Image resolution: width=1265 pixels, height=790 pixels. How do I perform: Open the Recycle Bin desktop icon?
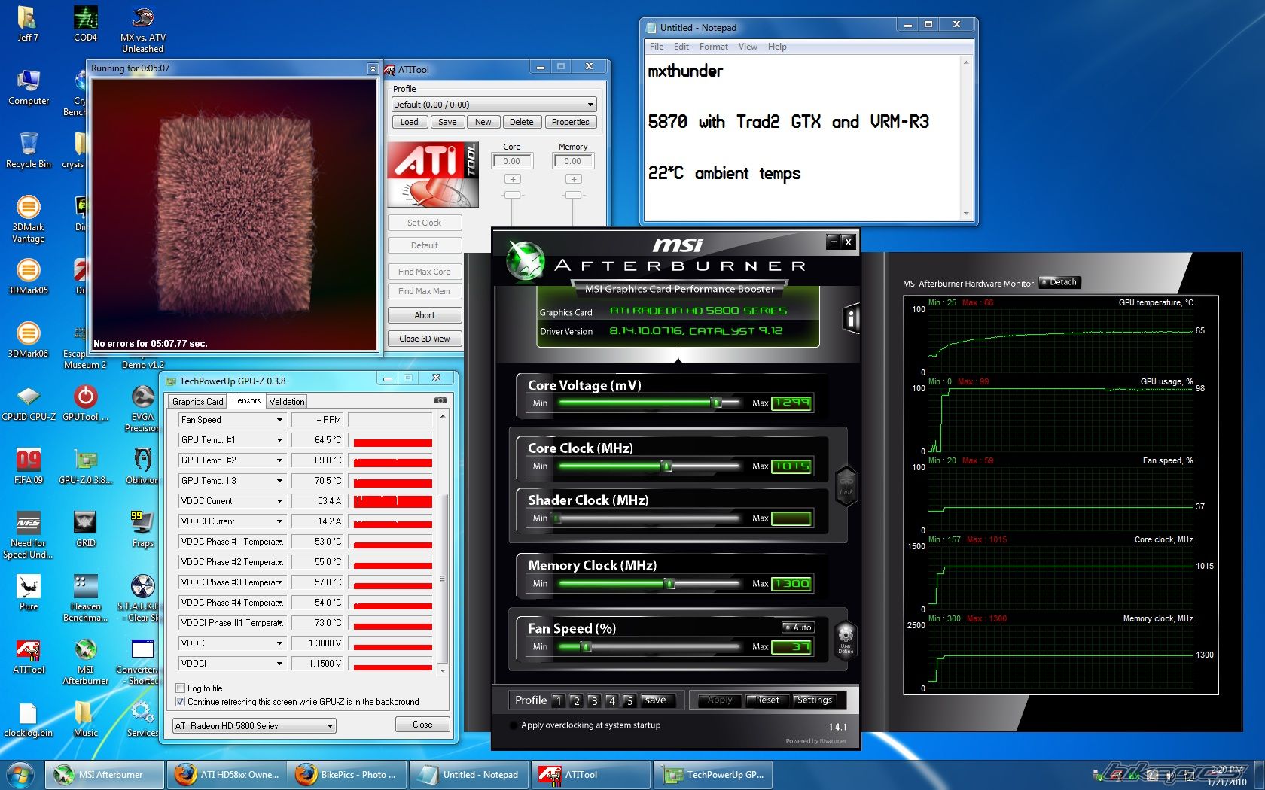[x=29, y=150]
